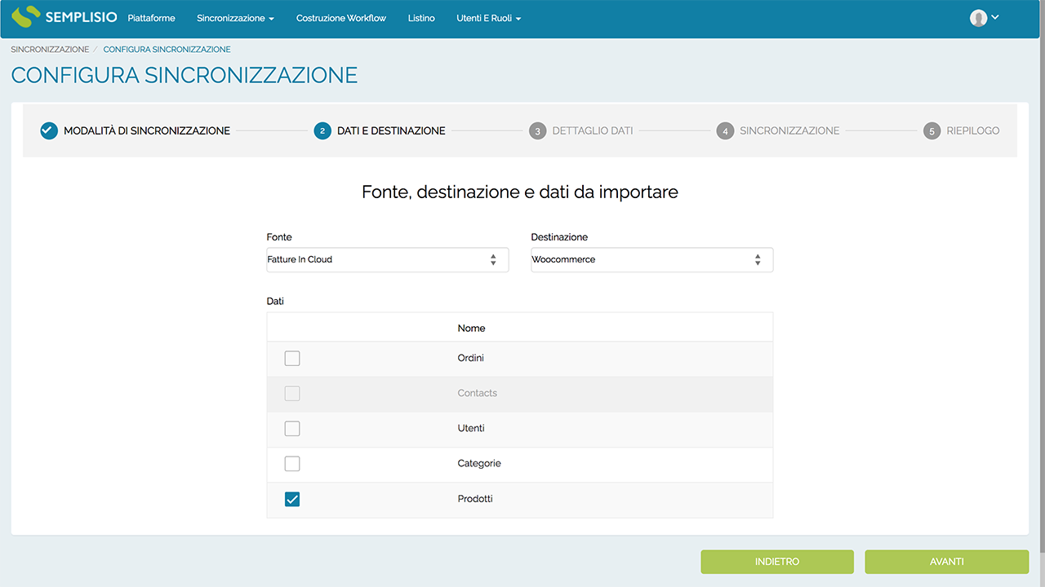
Task: Click the Utenti row label
Action: (x=471, y=428)
